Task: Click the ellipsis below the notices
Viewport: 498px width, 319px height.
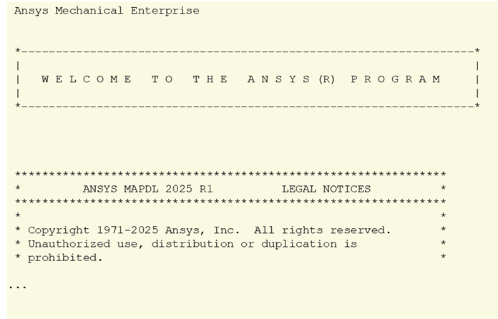Action: point(18,288)
